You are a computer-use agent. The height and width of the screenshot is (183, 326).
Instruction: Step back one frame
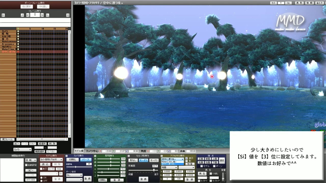pos(28,15)
